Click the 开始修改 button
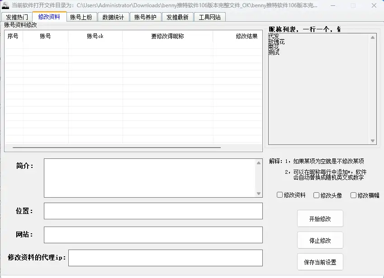The width and height of the screenshot is (384, 278). tap(320, 218)
